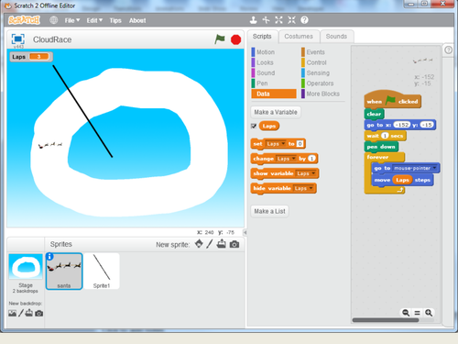Open Block help question mark tool
The width and height of the screenshot is (458, 344).
304,20
